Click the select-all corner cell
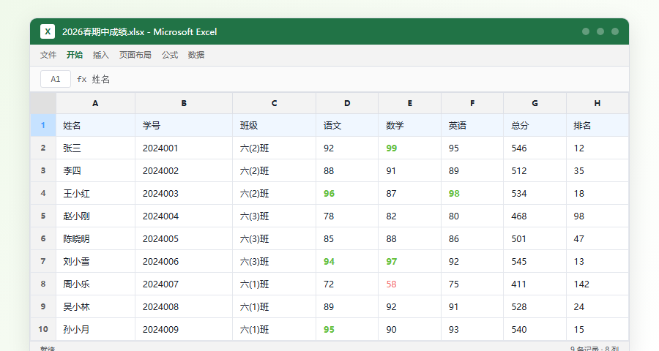 (43, 103)
